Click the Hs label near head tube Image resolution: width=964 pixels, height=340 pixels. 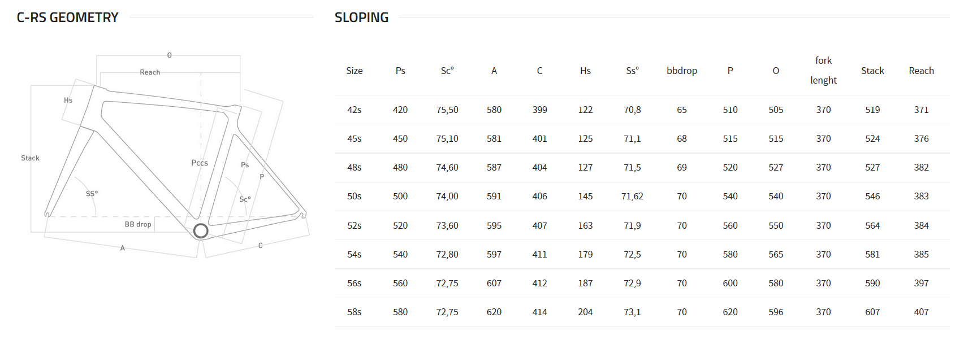coord(68,100)
